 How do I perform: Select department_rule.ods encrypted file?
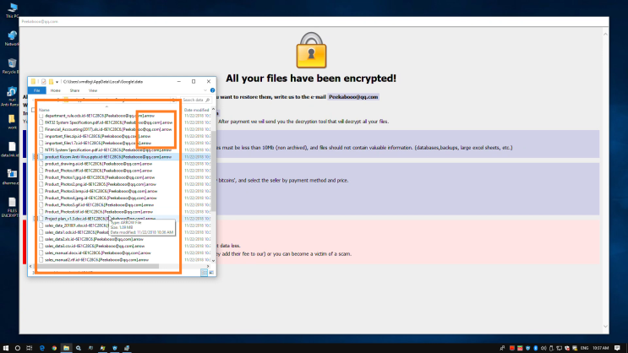[x=100, y=116]
